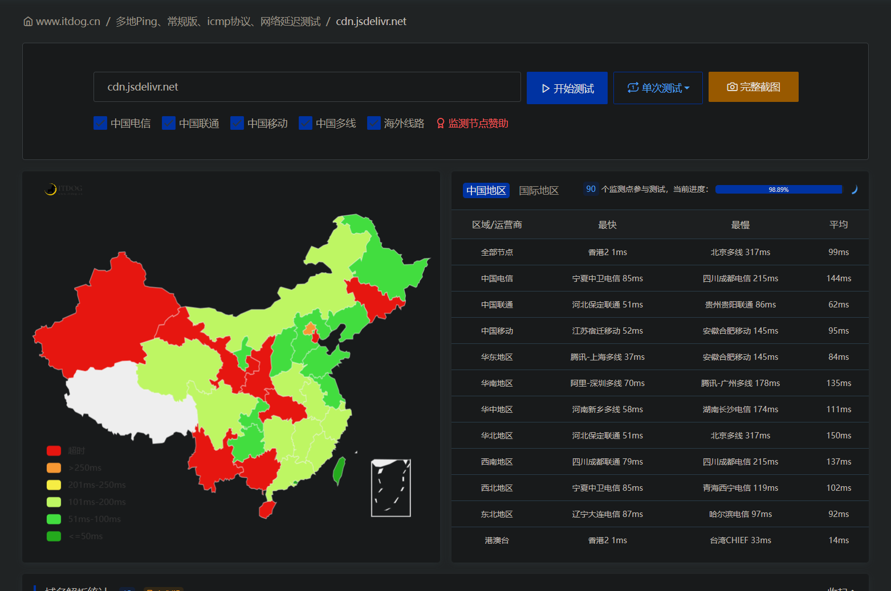This screenshot has width=891, height=591.
Task: Select the 西北地区 row label
Action: pyautogui.click(x=497, y=488)
